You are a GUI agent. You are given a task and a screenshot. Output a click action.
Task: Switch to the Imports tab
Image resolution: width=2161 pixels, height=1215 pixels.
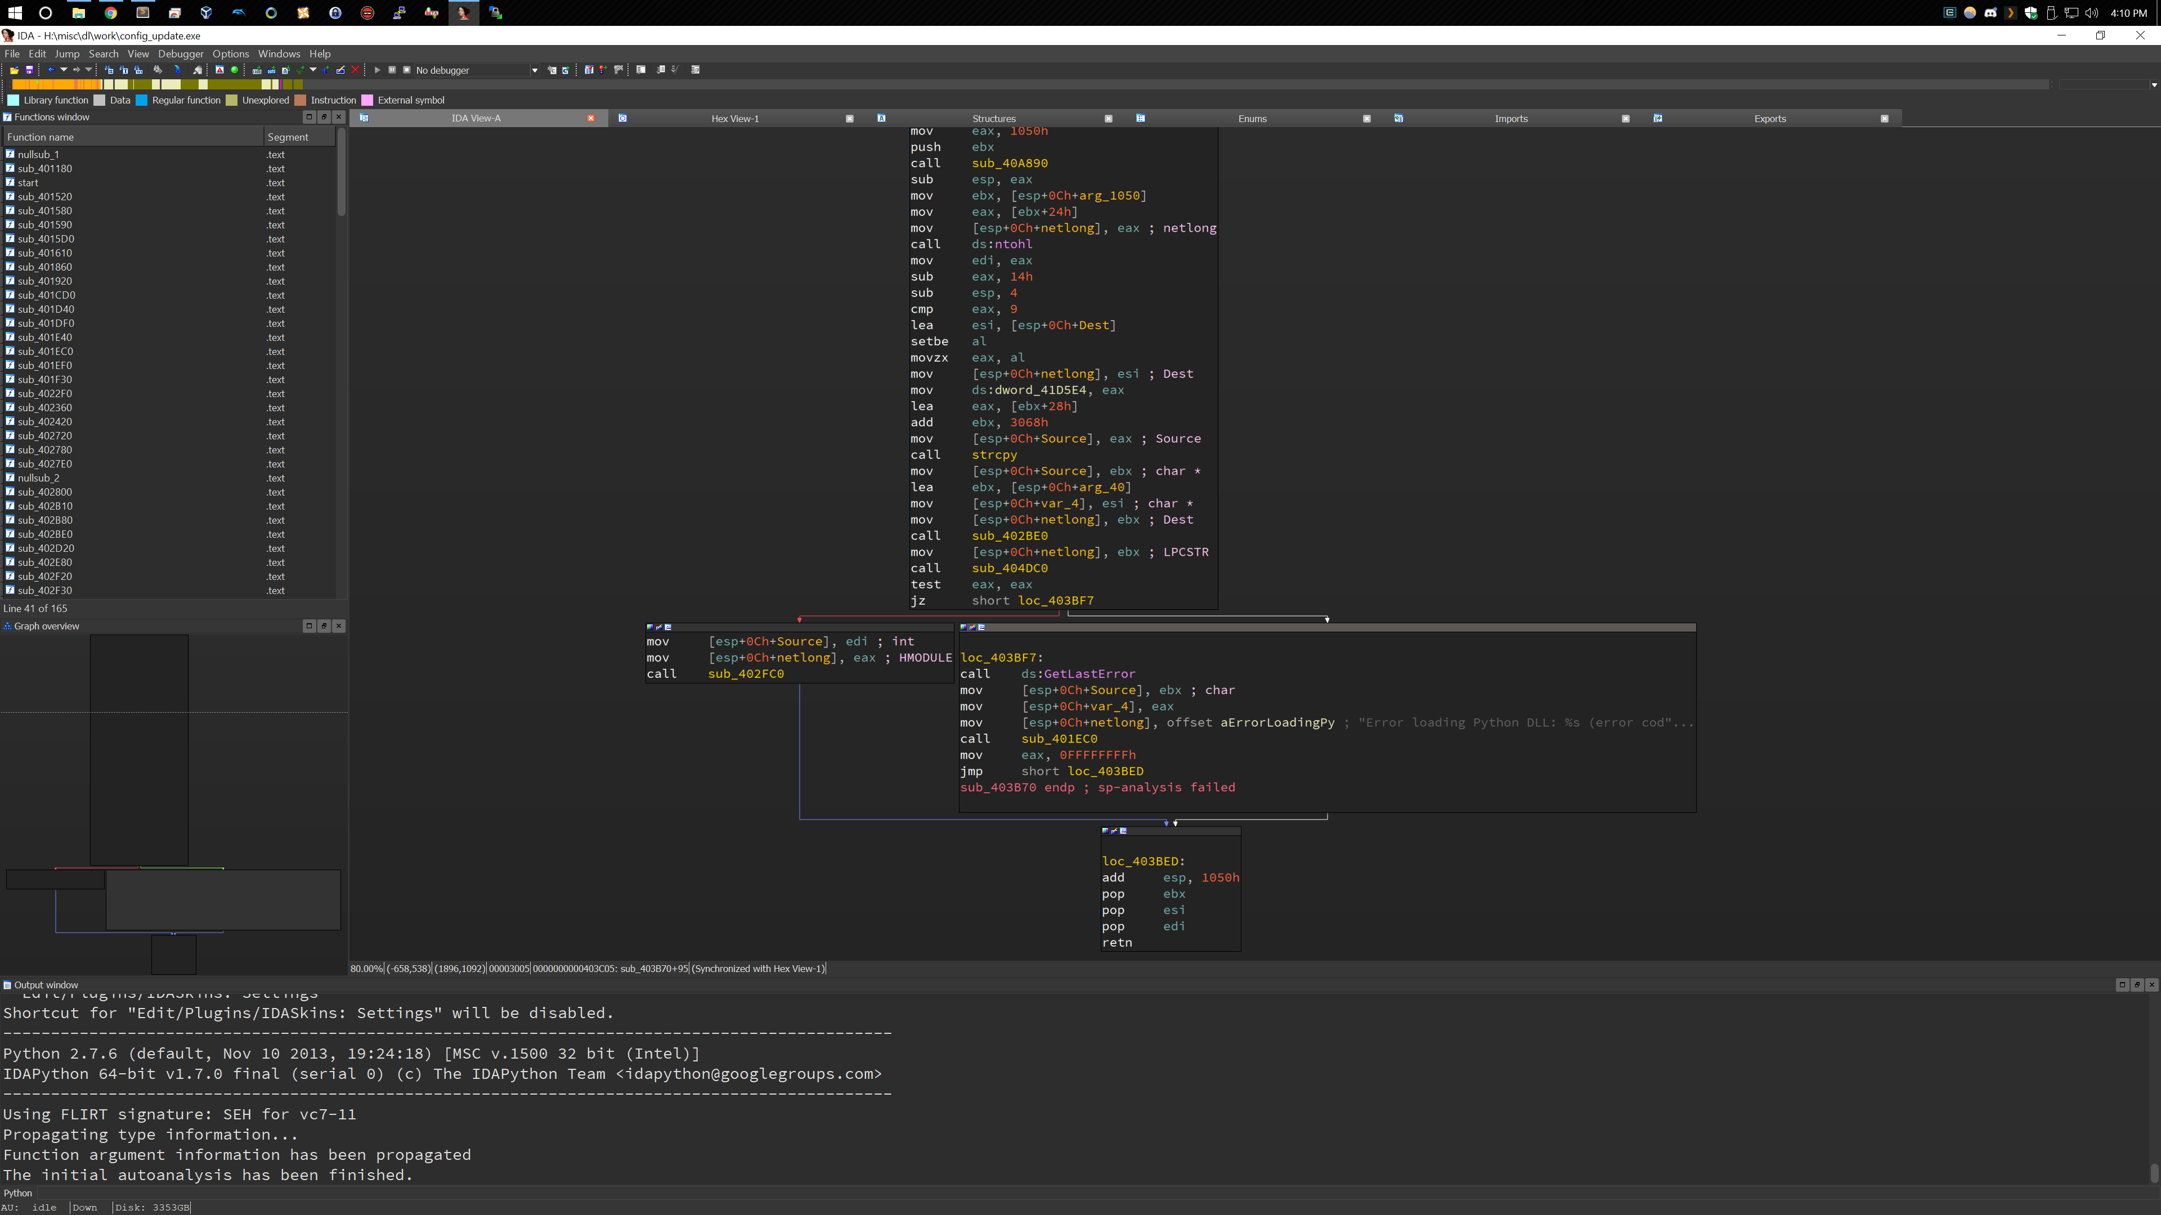click(1510, 118)
